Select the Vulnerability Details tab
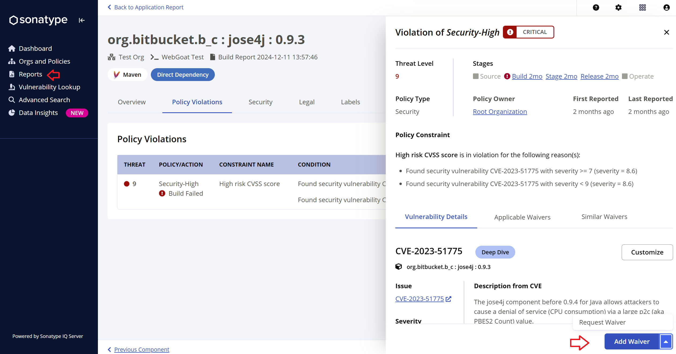Viewport: 676px width, 354px height. point(436,217)
